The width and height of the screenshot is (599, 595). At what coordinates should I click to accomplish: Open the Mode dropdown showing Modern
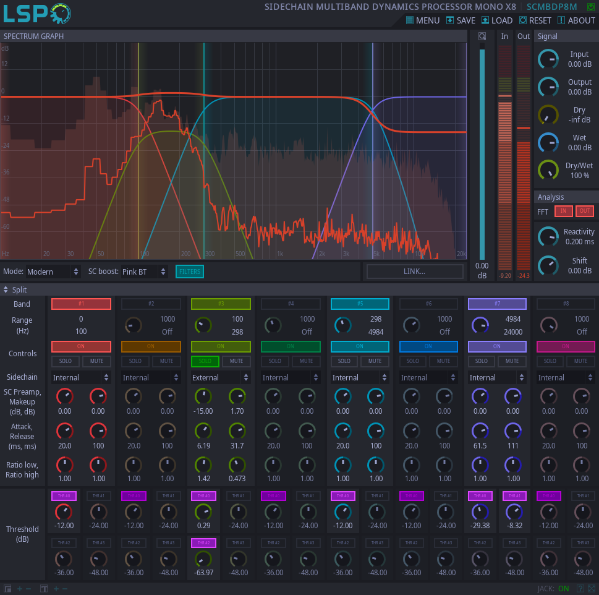[x=53, y=272]
